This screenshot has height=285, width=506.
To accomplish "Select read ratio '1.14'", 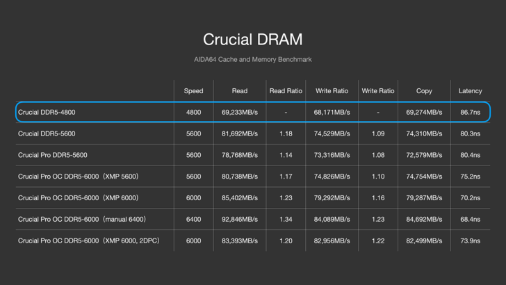I will (x=286, y=155).
